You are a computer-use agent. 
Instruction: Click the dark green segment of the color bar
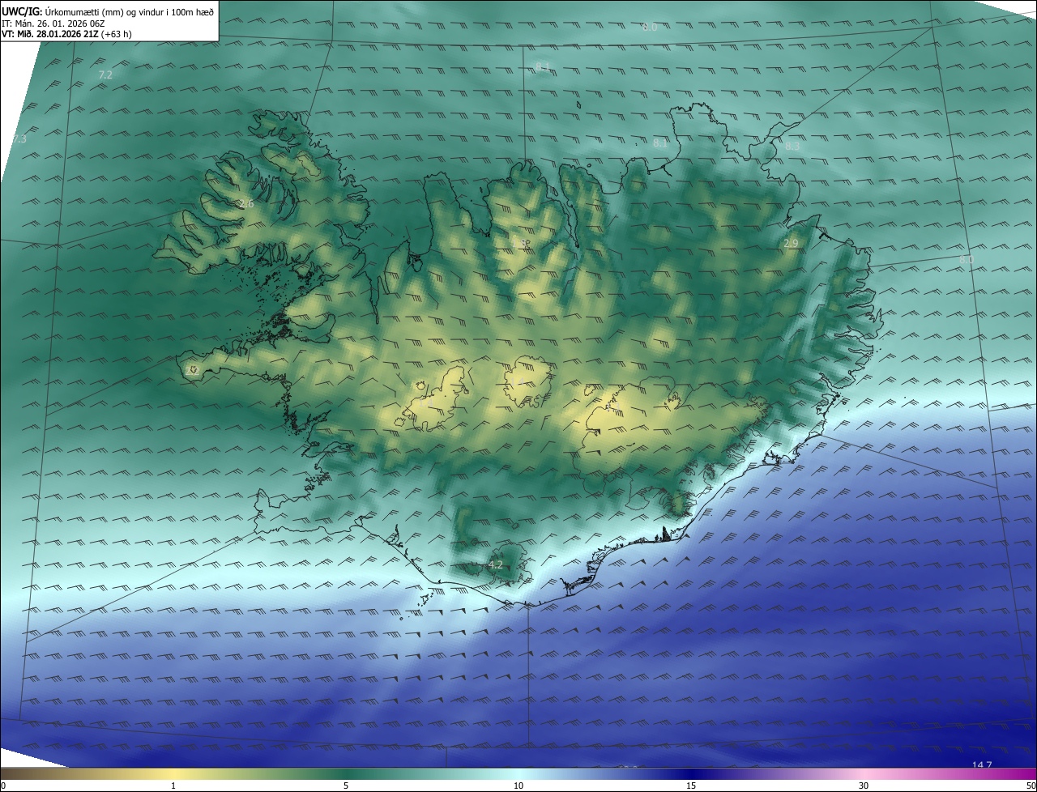click(x=346, y=774)
